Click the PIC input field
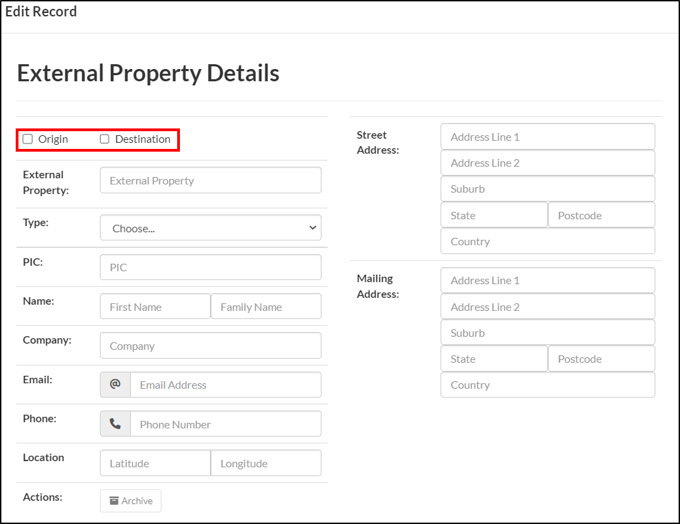 (210, 266)
